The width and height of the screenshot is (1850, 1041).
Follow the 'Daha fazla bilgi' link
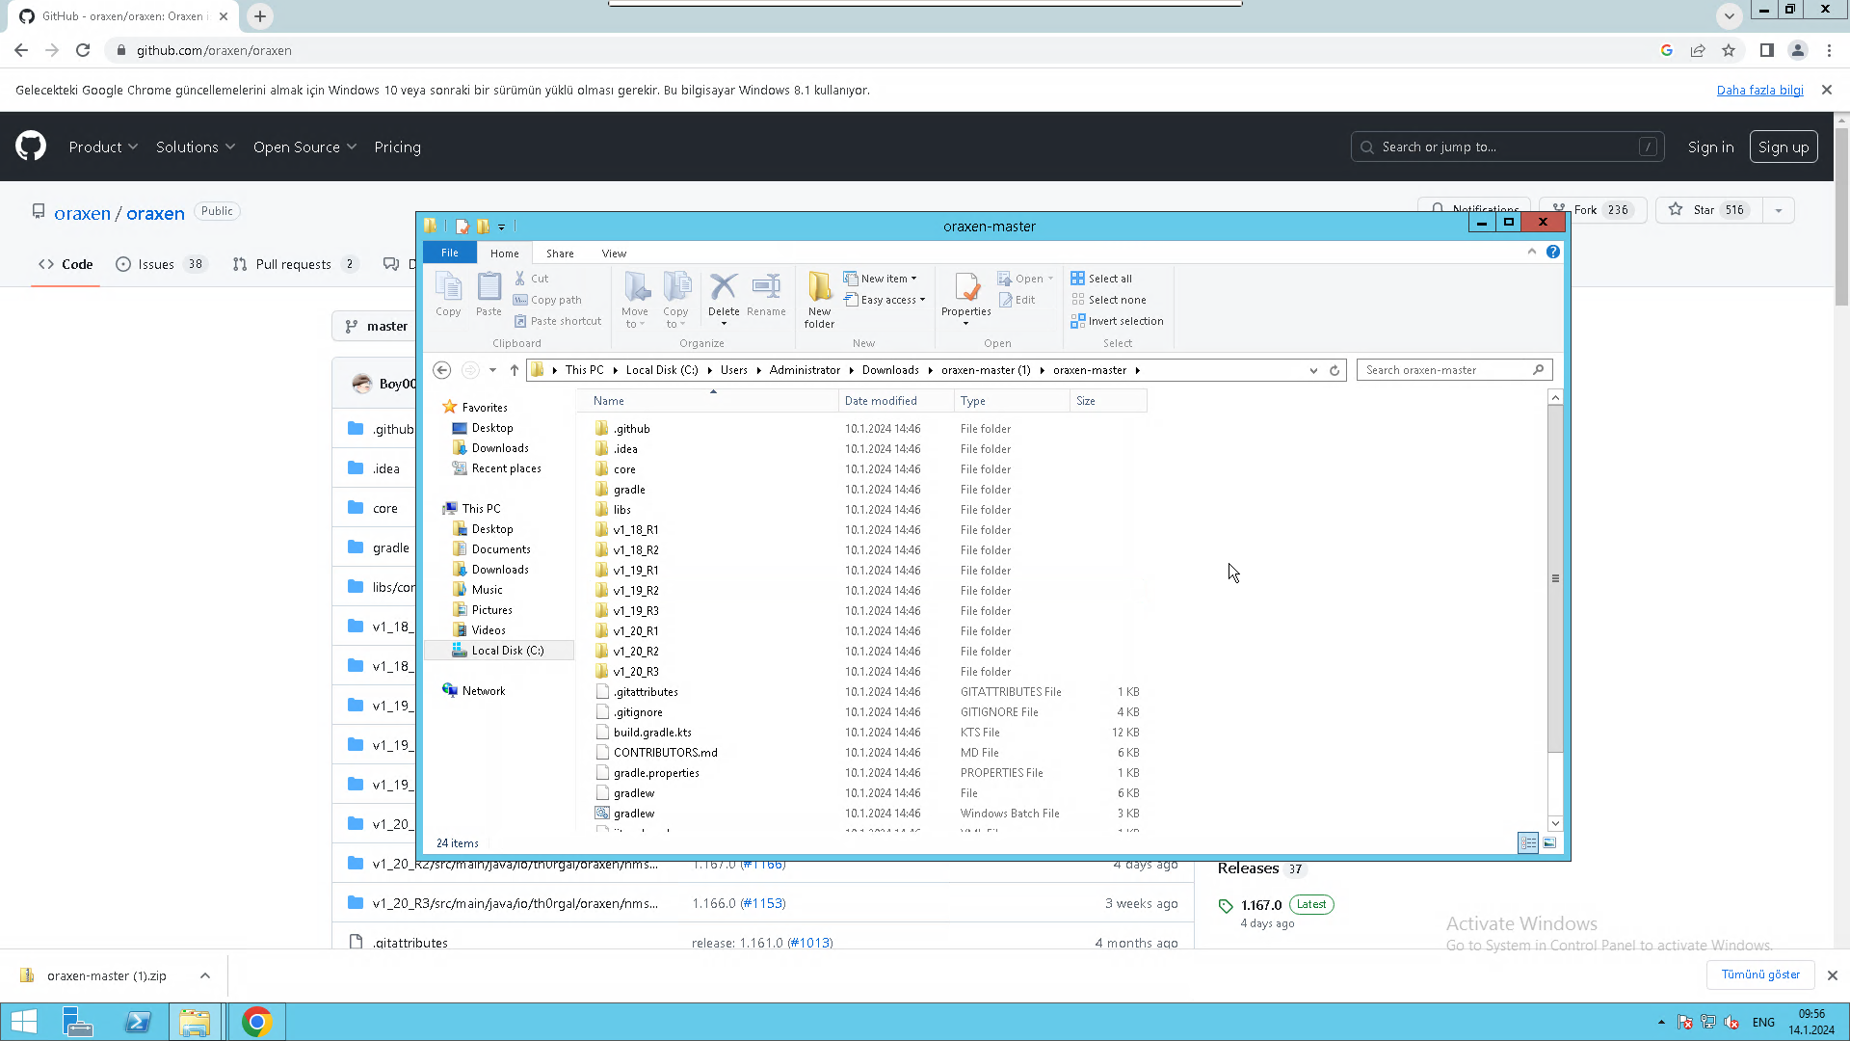point(1759,90)
